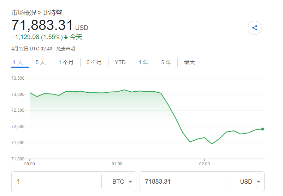
Task: Expand the USD currency dropdown
Action: pyautogui.click(x=250, y=182)
